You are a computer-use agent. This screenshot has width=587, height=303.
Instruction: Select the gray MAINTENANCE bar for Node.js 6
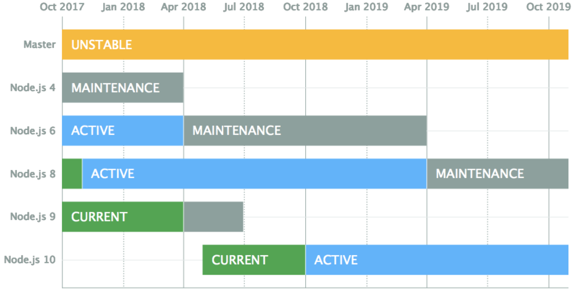coord(305,131)
